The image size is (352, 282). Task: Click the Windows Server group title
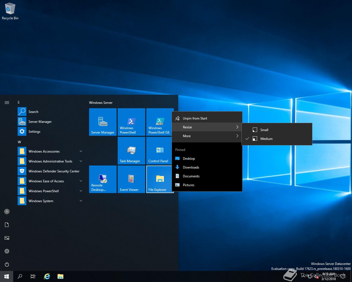(x=101, y=102)
